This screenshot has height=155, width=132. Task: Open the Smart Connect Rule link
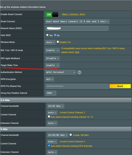[x=73, y=14]
